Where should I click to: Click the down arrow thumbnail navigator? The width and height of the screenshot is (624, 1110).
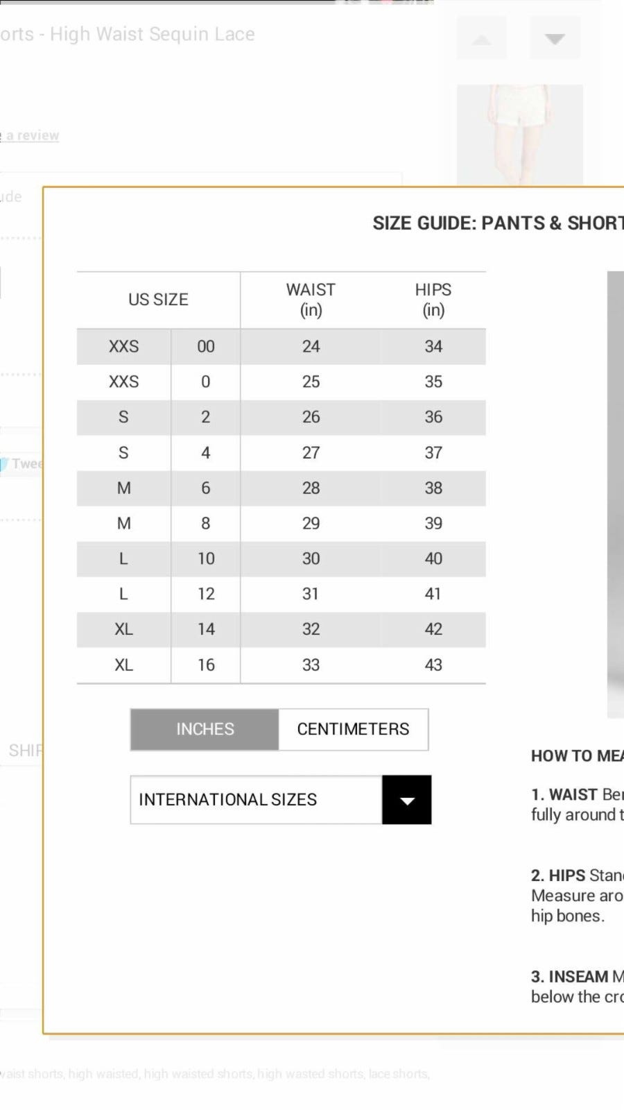[x=555, y=39]
